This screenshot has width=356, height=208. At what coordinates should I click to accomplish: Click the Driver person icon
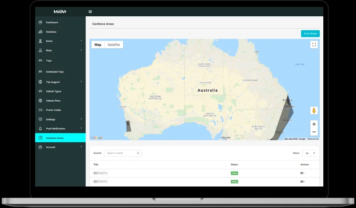tap(40, 41)
